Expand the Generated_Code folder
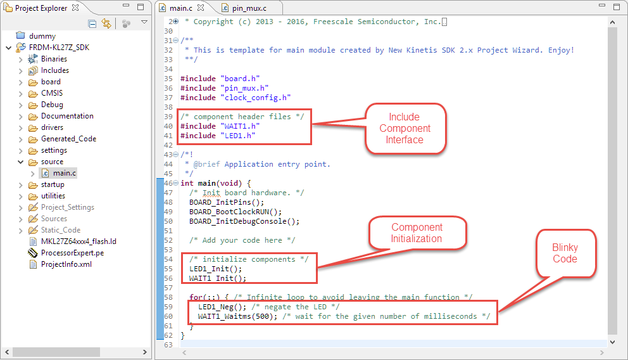628x360 pixels. pos(21,139)
